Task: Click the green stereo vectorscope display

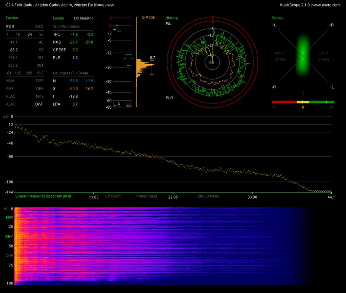Action: coord(303,56)
